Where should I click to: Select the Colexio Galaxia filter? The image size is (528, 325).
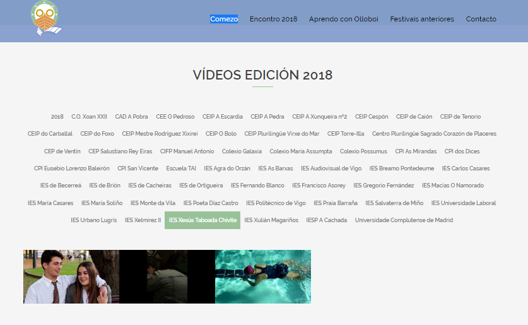pyautogui.click(x=242, y=151)
